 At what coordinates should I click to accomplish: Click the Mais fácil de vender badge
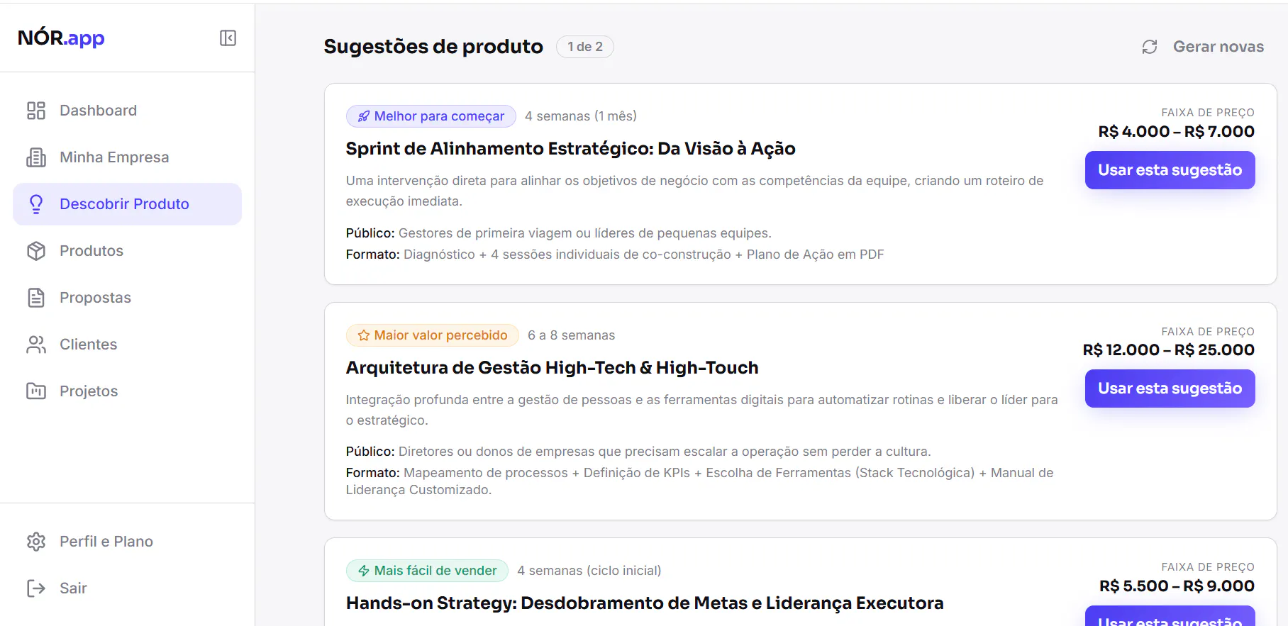click(x=427, y=571)
